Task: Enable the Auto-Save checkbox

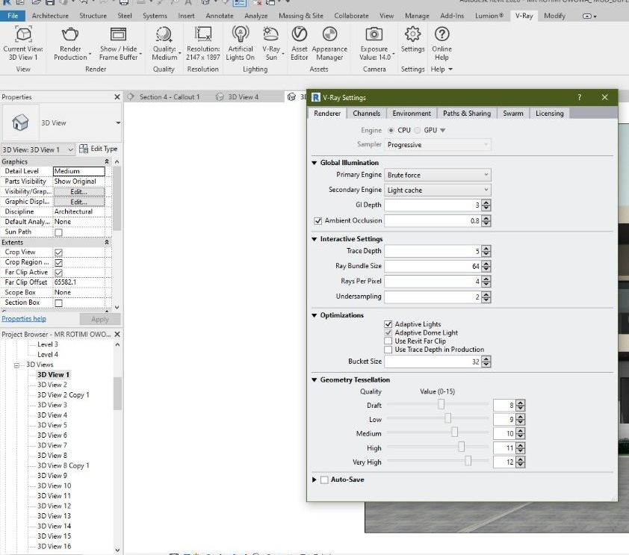Action: click(x=324, y=480)
